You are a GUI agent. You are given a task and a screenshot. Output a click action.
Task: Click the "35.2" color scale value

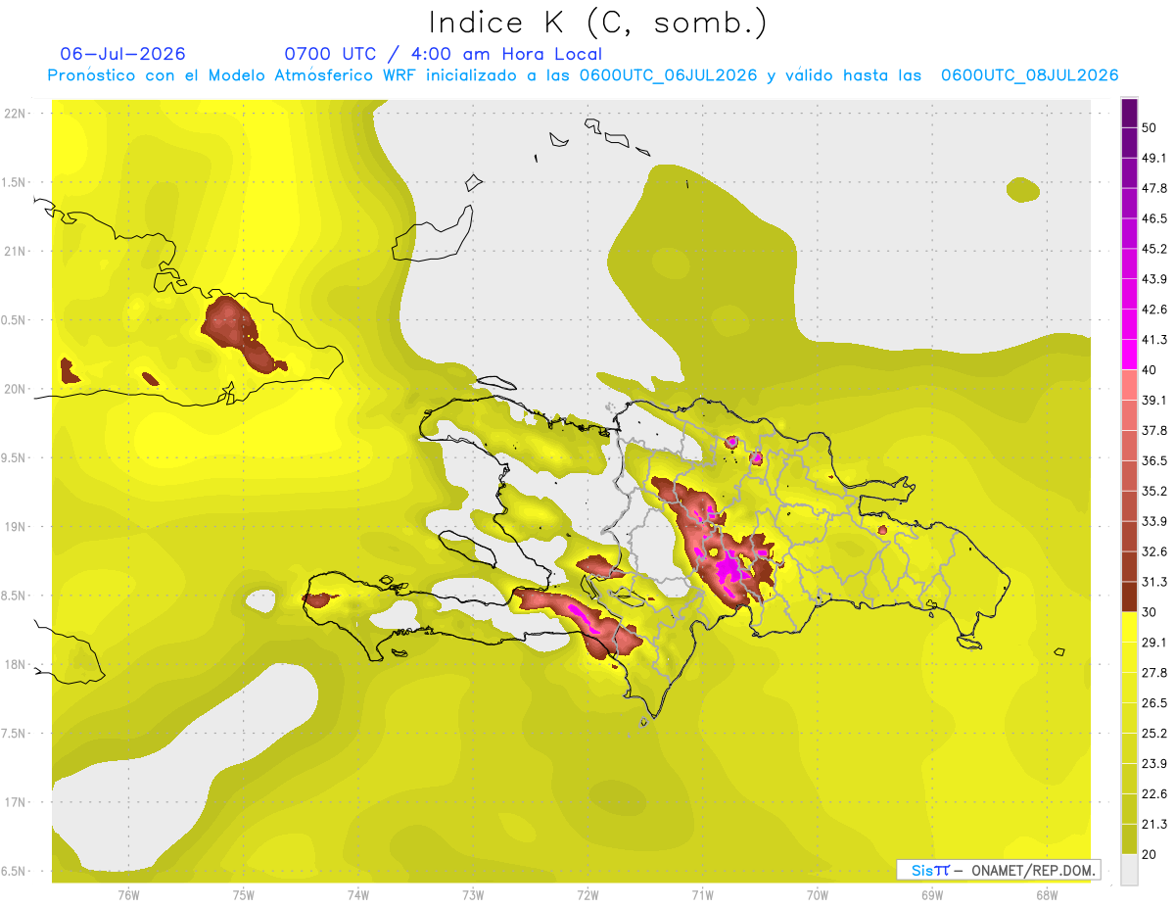1154,491
